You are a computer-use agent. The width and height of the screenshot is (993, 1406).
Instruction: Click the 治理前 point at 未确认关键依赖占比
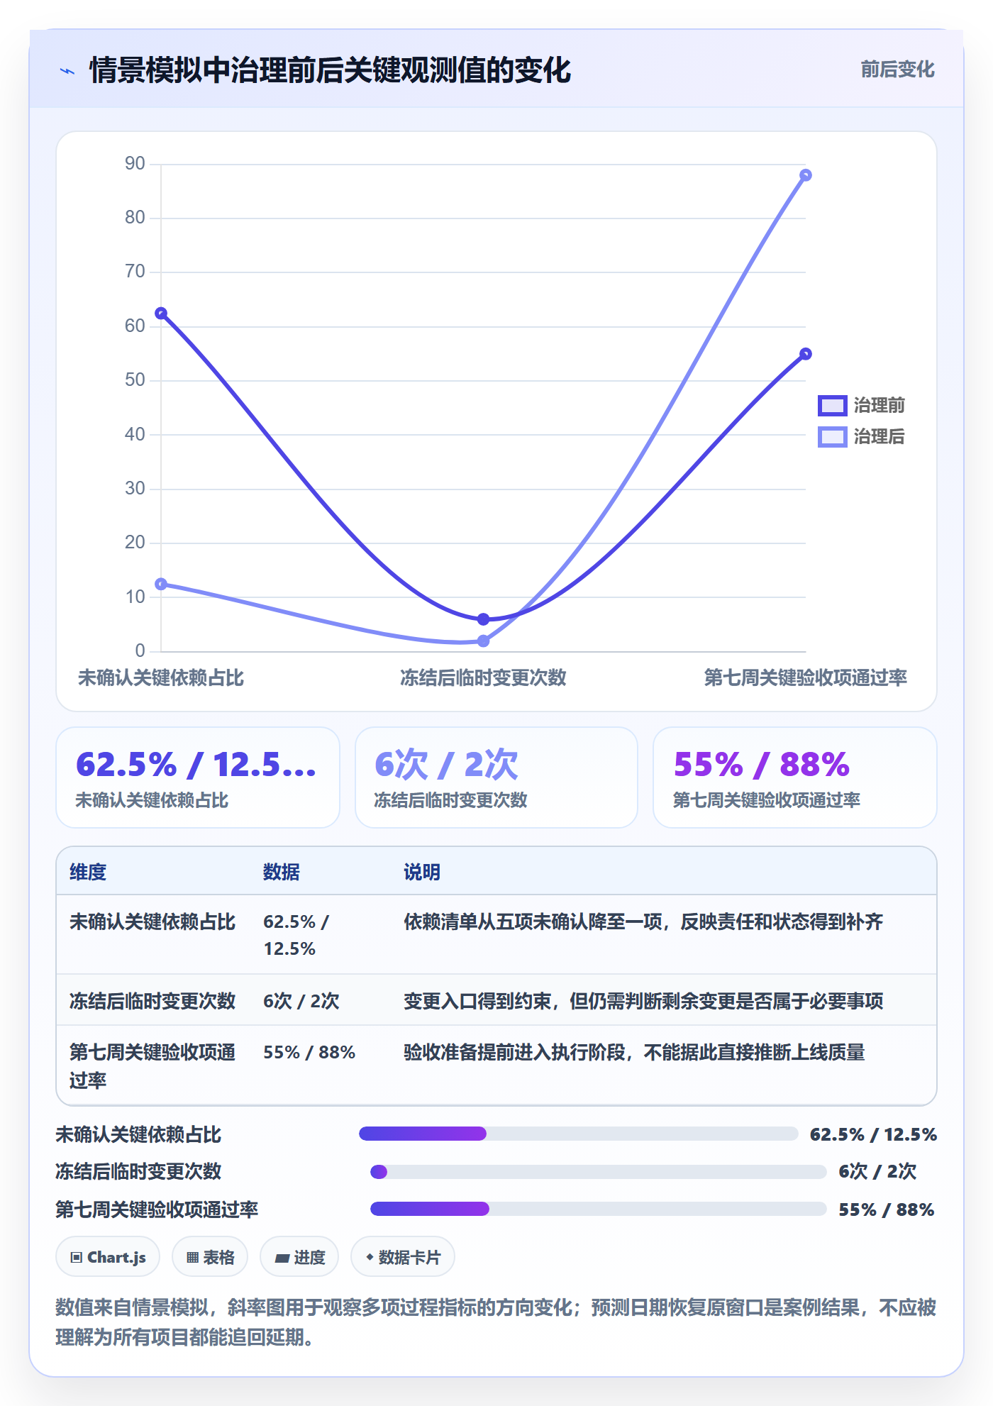161,313
